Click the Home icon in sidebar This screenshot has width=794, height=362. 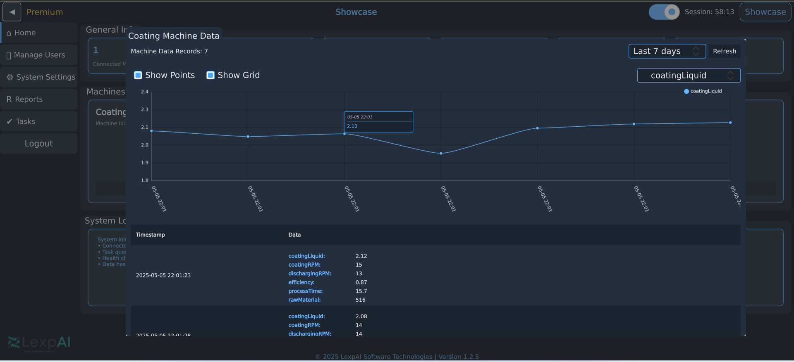point(9,33)
